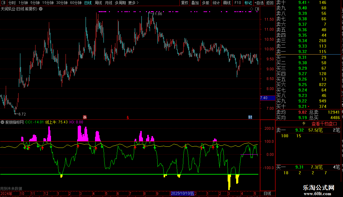Screen dimensions: 343x197
Task: Select the 周线 weekly chart tab
Action: tap(98, 3)
